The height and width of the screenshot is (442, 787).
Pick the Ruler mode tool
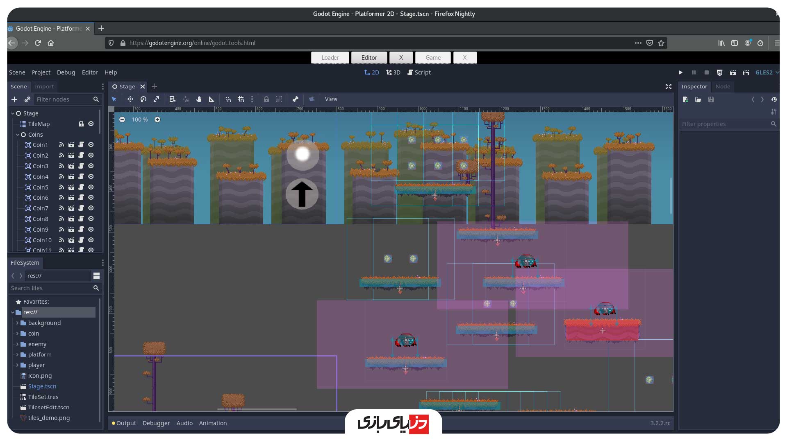click(212, 99)
